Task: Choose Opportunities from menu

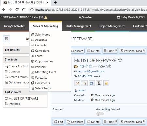Action: 50,61
